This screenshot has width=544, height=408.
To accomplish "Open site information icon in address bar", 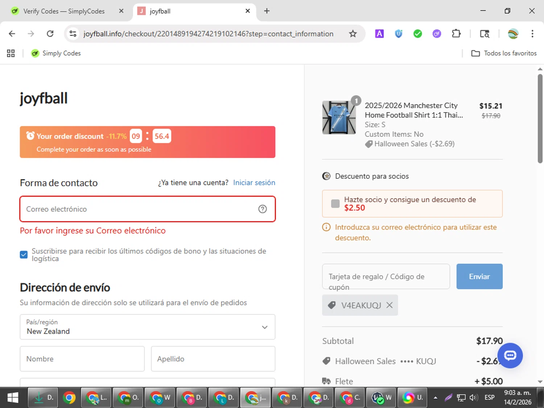I will 73,34.
